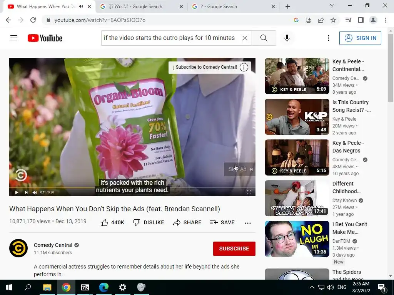This screenshot has height=295, width=394.
Task: Close the YouTube browser tab
Action: (x=89, y=7)
